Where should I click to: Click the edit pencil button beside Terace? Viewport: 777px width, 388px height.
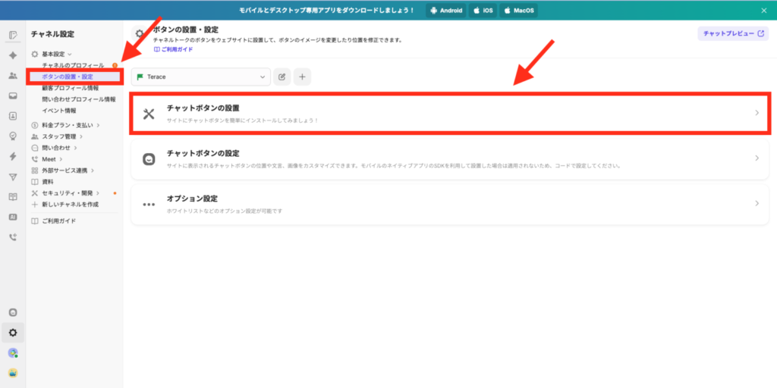click(282, 77)
